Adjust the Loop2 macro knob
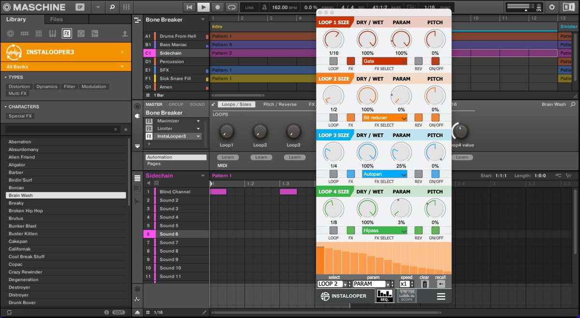Viewport: 580px width, 318px height. tap(260, 130)
